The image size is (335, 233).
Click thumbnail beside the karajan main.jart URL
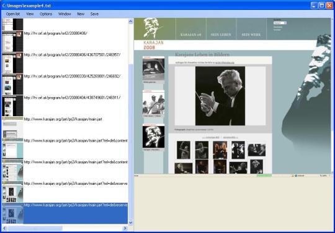point(12,127)
